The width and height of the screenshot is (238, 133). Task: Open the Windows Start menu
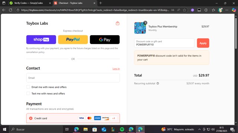tap(4, 129)
